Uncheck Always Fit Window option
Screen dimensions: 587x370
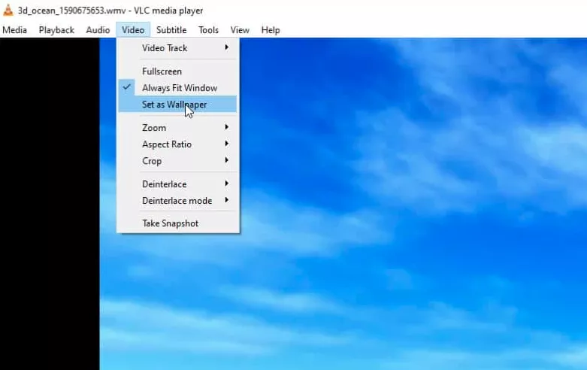(x=177, y=88)
